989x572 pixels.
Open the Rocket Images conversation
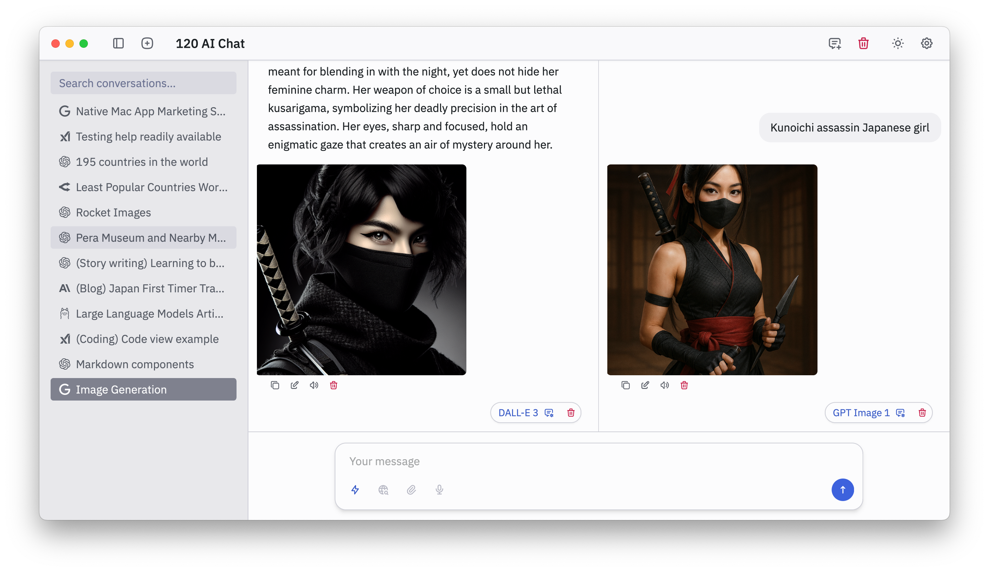pos(113,212)
